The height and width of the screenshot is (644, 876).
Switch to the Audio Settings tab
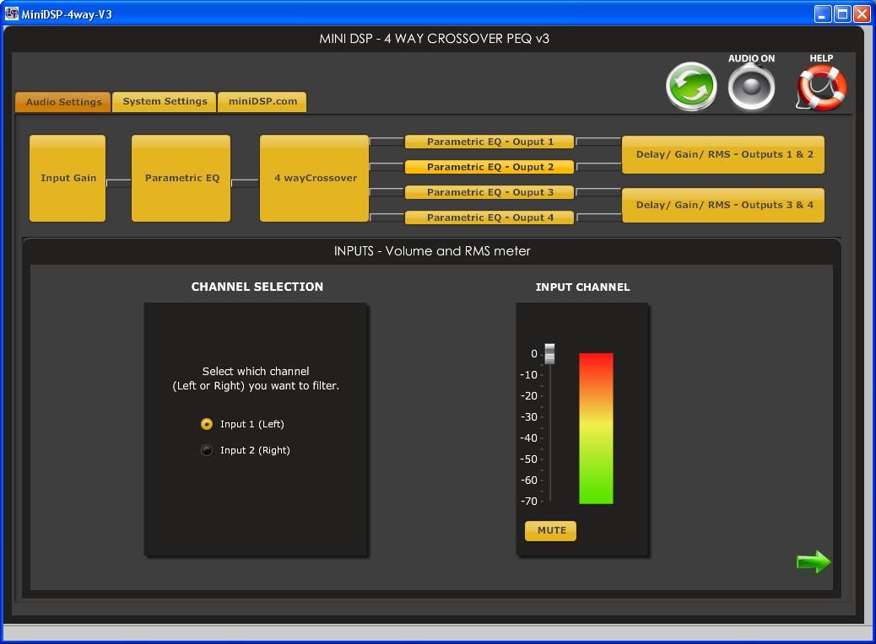coord(63,102)
